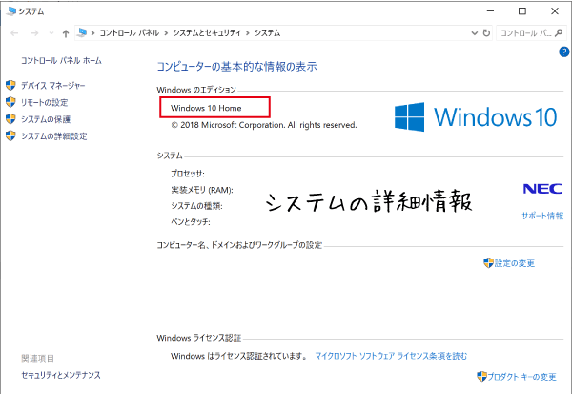This screenshot has width=572, height=394.
Task: Open システムの保護 system protection
Action: click(x=46, y=119)
